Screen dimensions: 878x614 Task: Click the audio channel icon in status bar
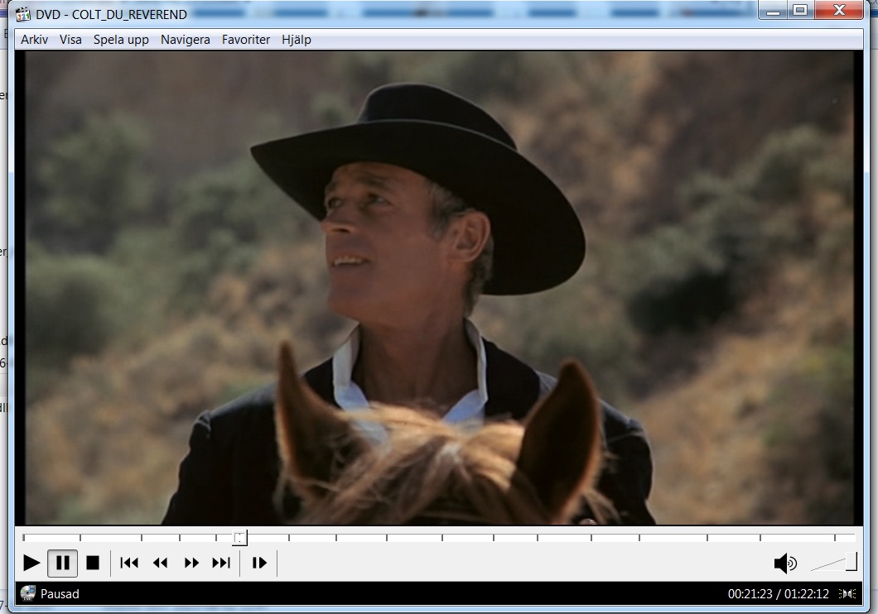click(x=847, y=594)
